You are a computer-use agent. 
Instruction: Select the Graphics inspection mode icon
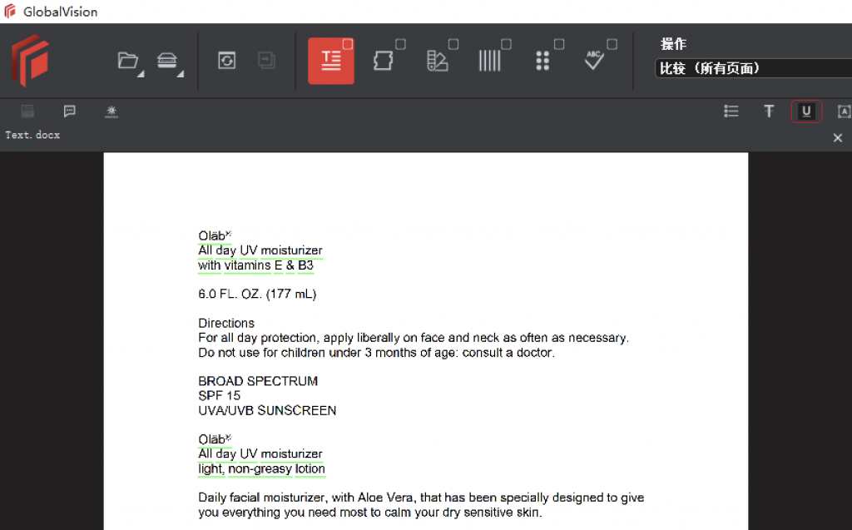[383, 61]
